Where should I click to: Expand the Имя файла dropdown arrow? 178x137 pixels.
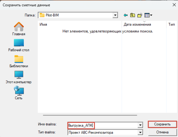coord(140,125)
